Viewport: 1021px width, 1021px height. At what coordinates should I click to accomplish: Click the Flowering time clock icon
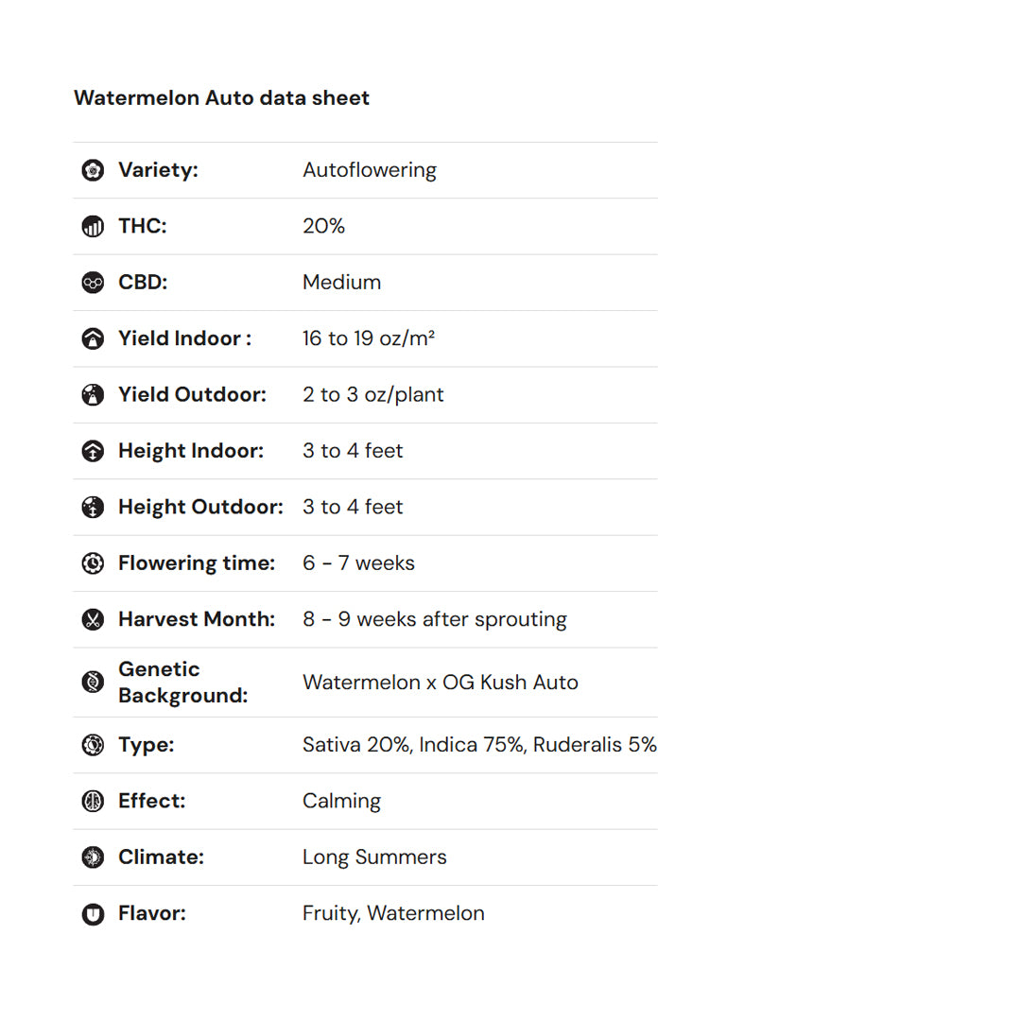point(93,563)
